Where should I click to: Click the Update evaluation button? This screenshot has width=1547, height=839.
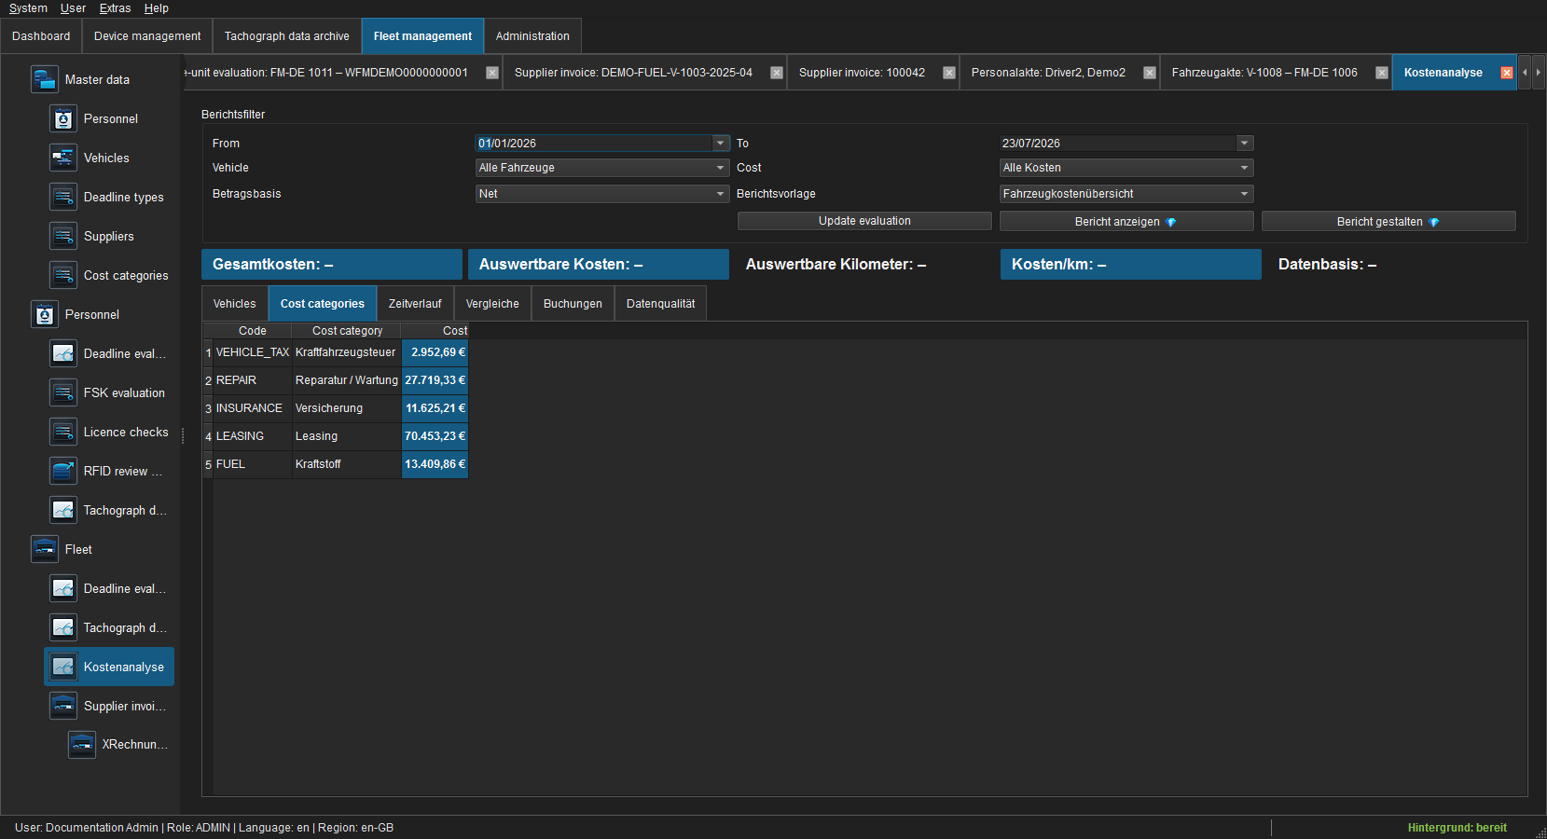tap(864, 221)
